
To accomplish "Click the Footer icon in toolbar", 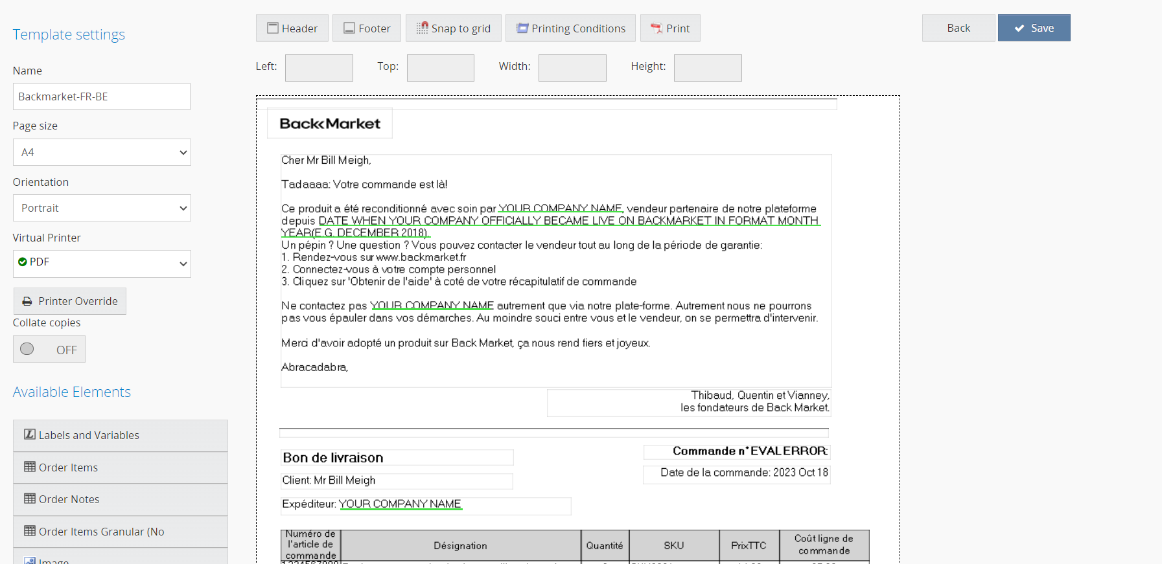I will point(349,28).
